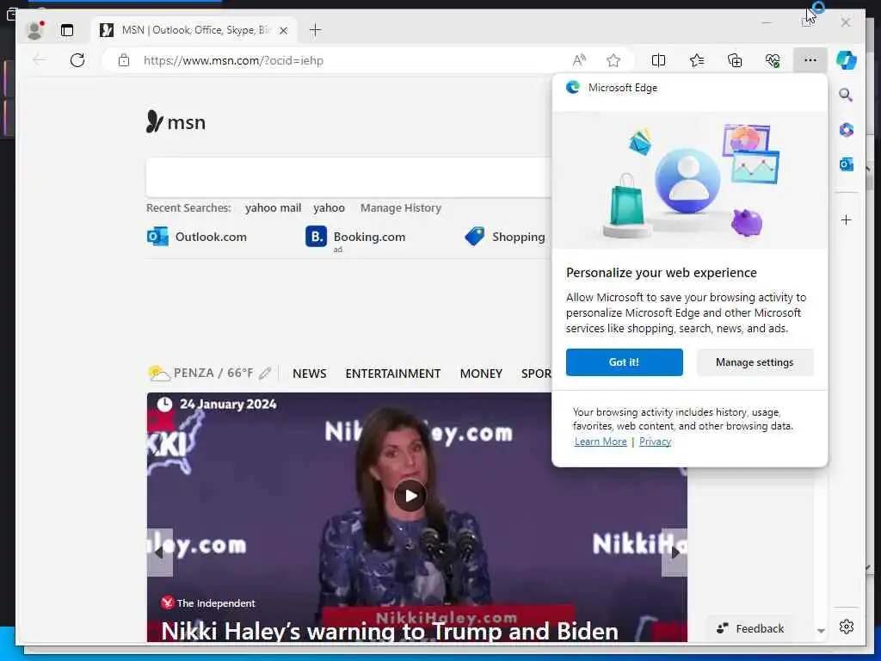Open Settings and more ellipsis menu
Screen dimensions: 881x661
pyautogui.click(x=810, y=60)
